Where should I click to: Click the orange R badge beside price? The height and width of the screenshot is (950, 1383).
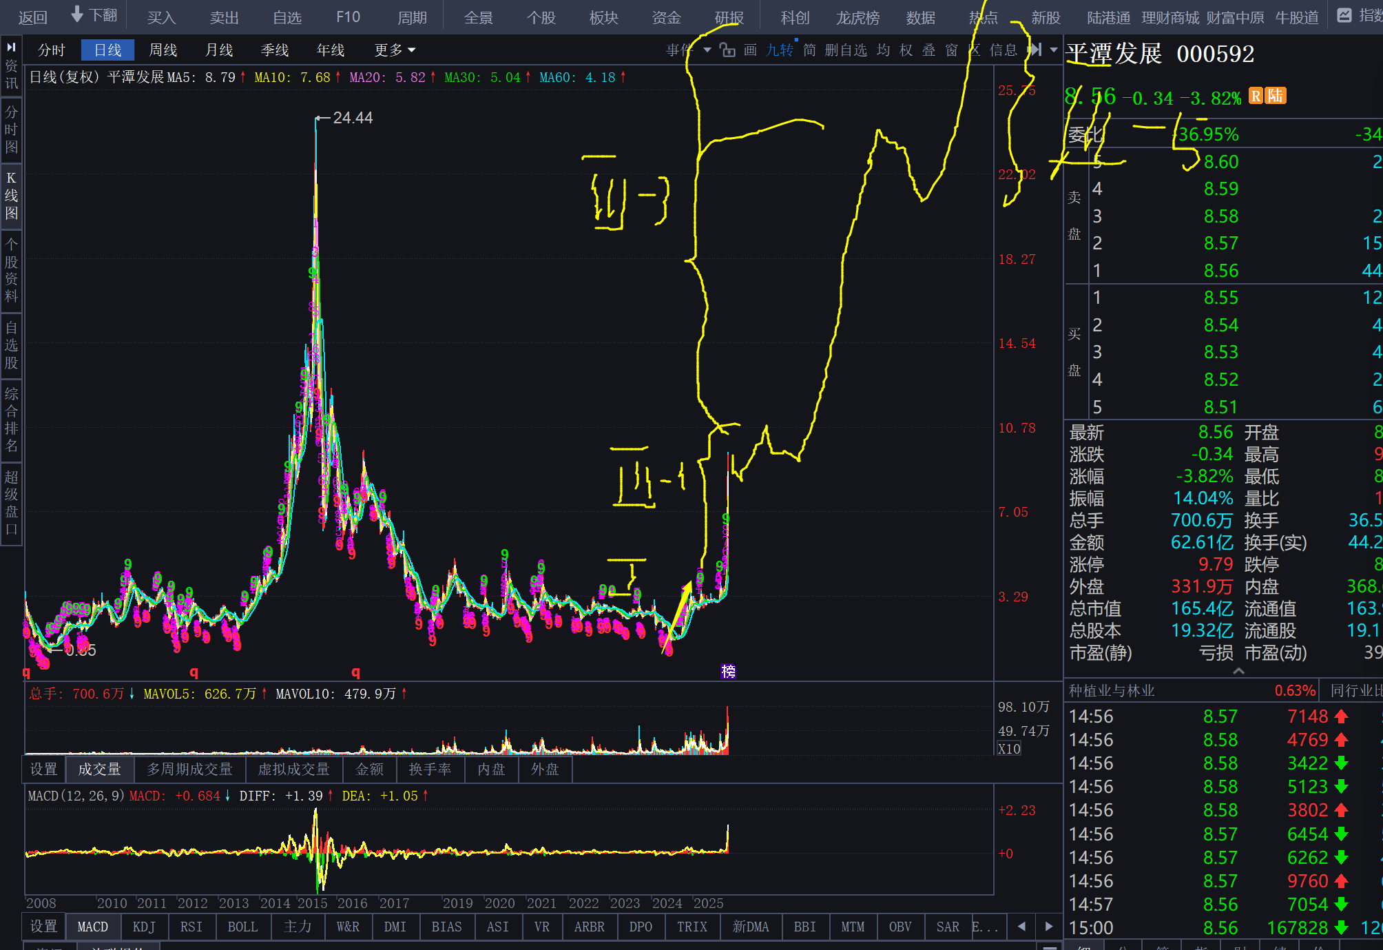[x=1256, y=96]
